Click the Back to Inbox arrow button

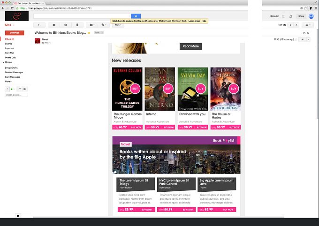[39, 25]
